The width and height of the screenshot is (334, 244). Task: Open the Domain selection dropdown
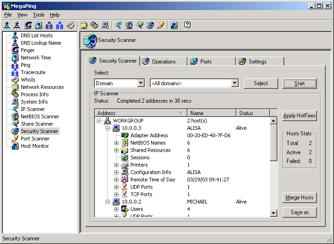point(141,83)
